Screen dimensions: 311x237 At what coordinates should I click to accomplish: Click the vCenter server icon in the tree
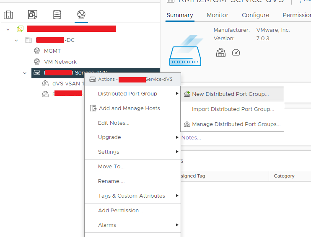(x=20, y=29)
